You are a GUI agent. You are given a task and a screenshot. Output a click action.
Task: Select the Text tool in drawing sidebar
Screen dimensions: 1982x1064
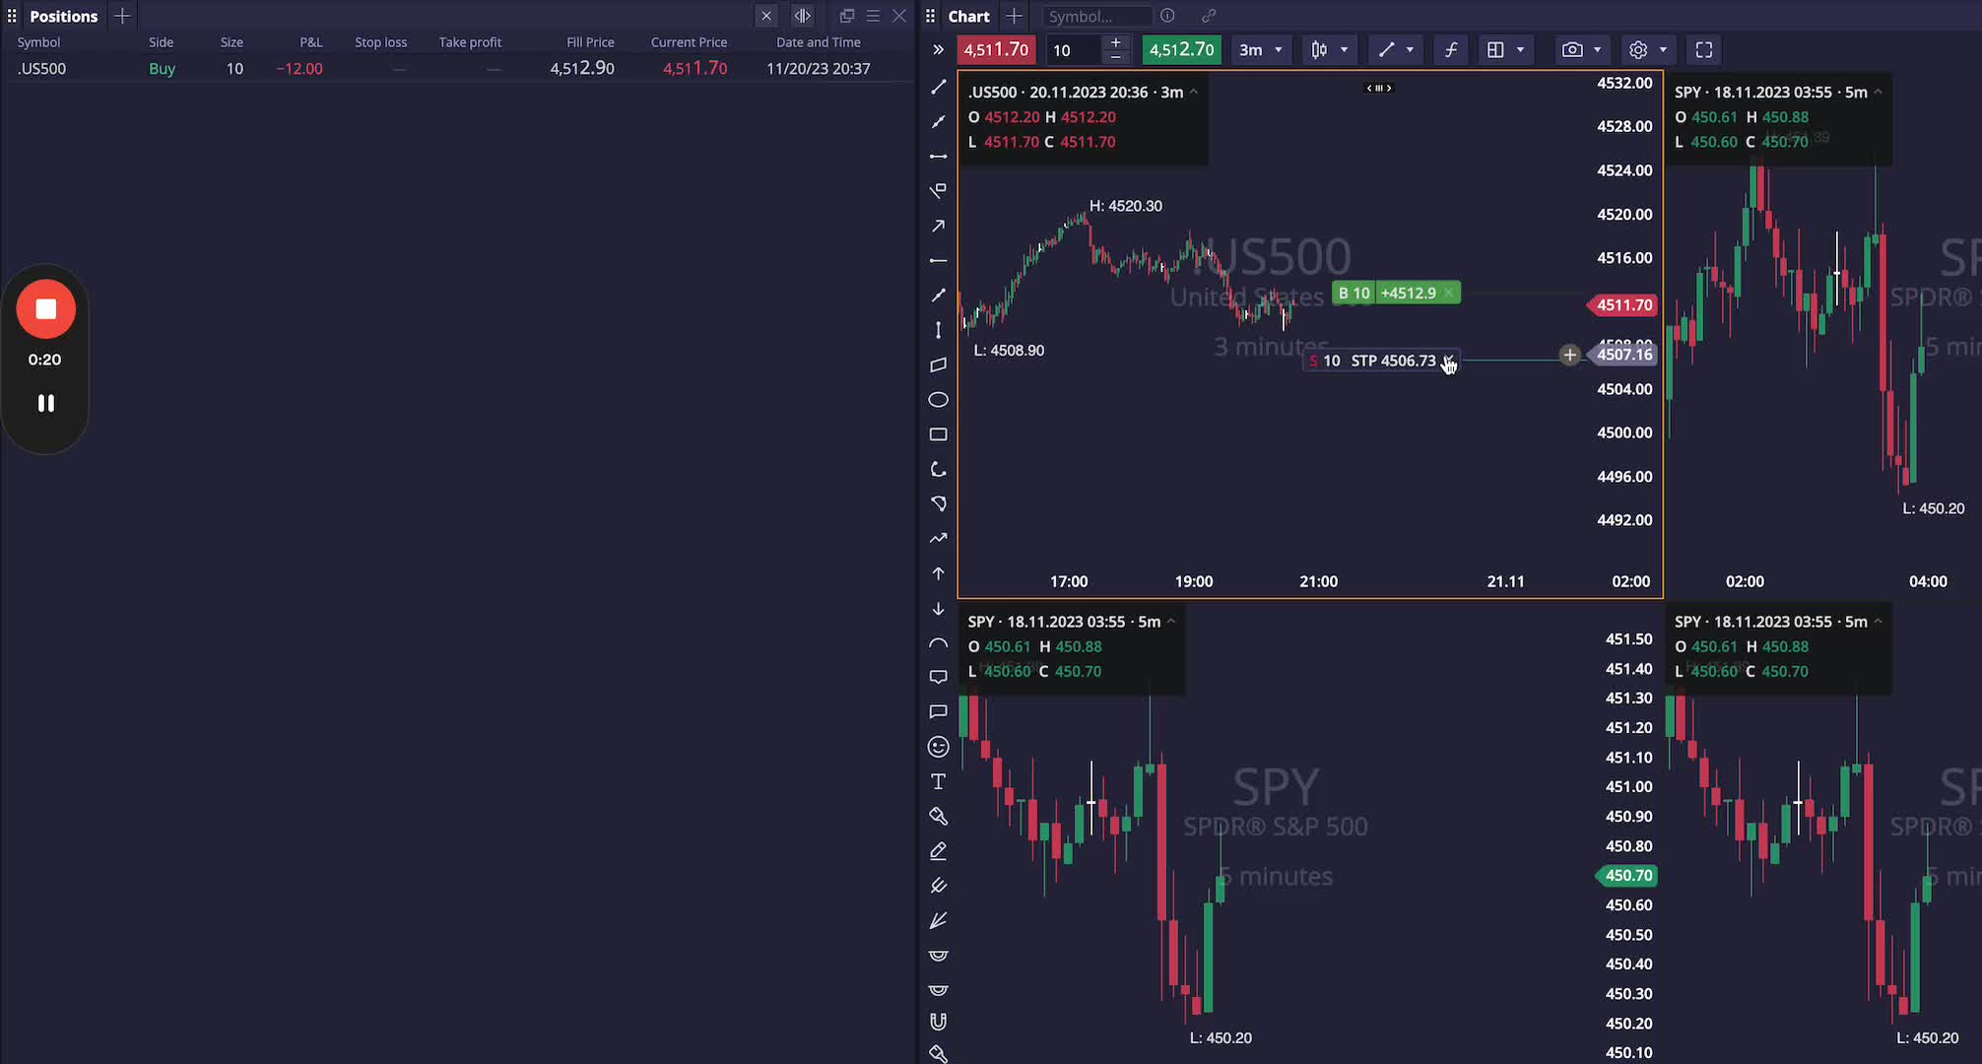coord(938,781)
